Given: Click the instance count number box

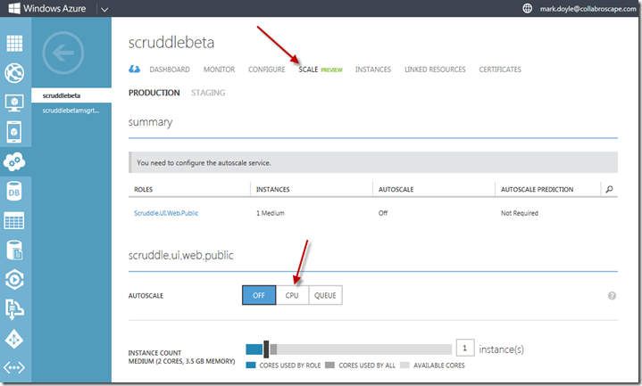Looking at the screenshot, I should pos(464,349).
